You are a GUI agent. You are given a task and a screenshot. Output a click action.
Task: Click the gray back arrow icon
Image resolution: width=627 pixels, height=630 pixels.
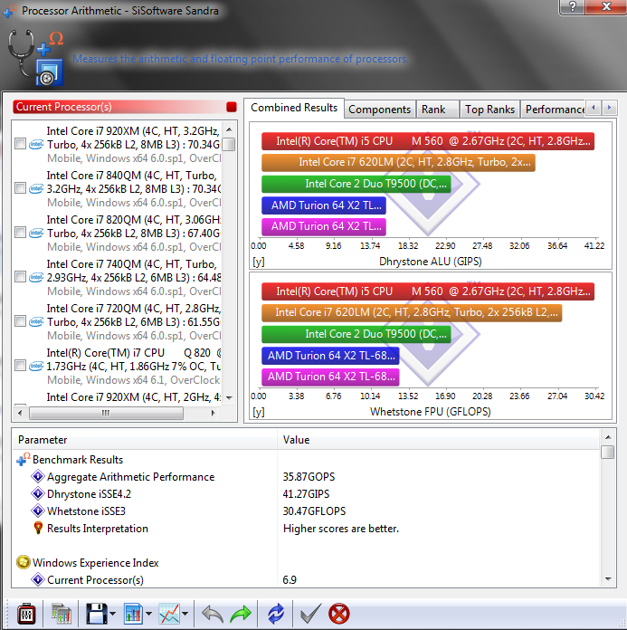pos(212,614)
